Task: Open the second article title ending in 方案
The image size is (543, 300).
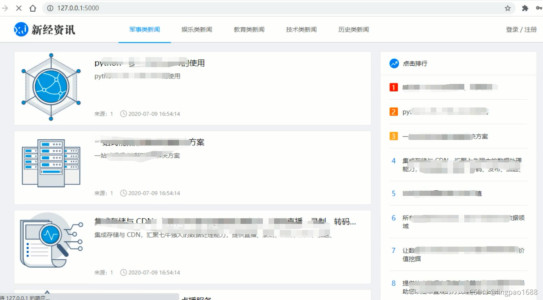Action: tap(149, 142)
